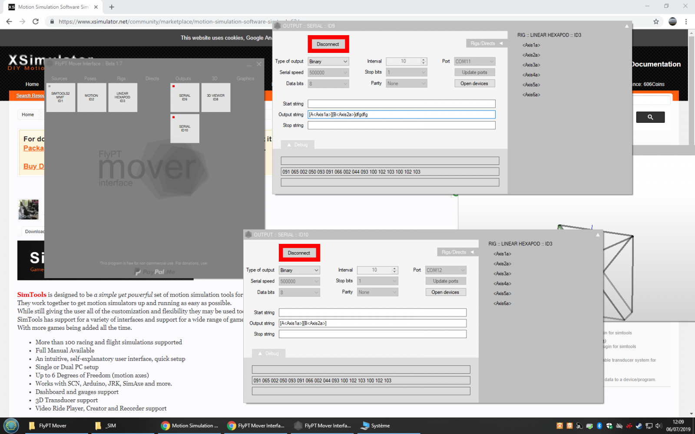This screenshot has width=695, height=434.
Task: Open the MOTION ID2 pose module
Action: [x=92, y=97]
